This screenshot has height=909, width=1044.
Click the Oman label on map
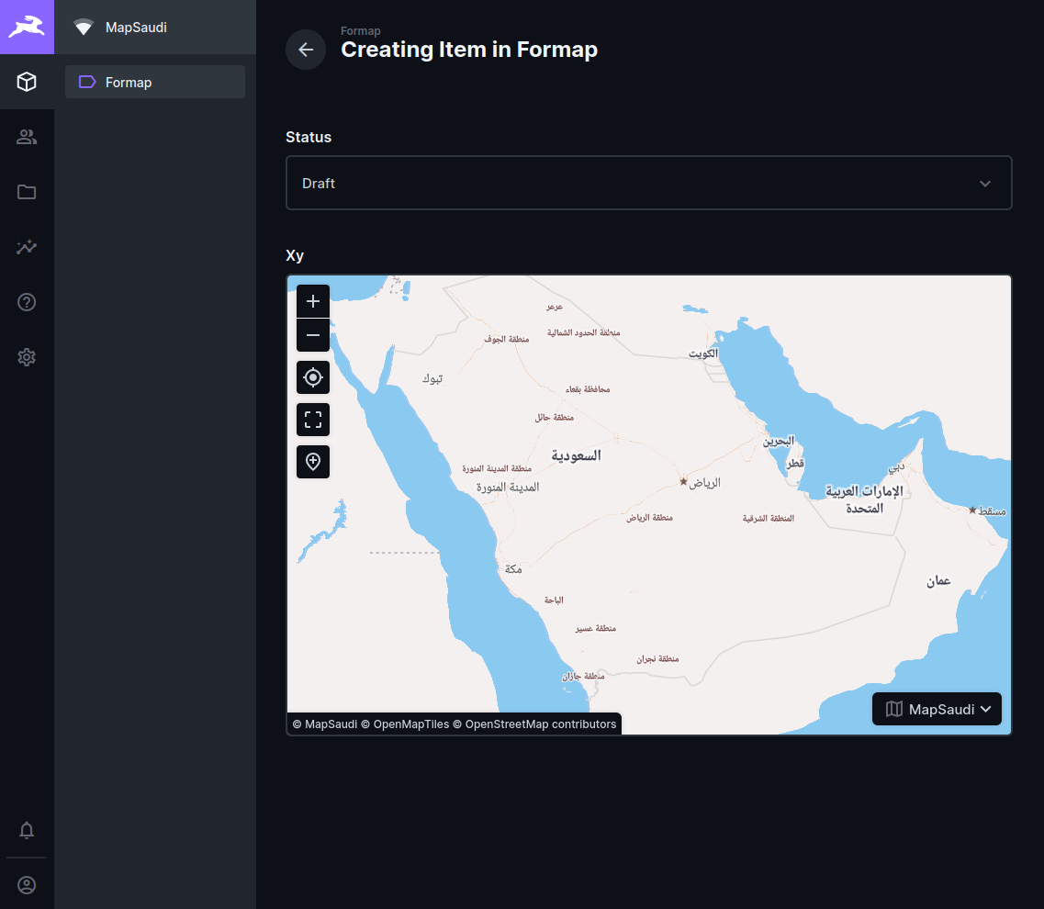point(938,580)
